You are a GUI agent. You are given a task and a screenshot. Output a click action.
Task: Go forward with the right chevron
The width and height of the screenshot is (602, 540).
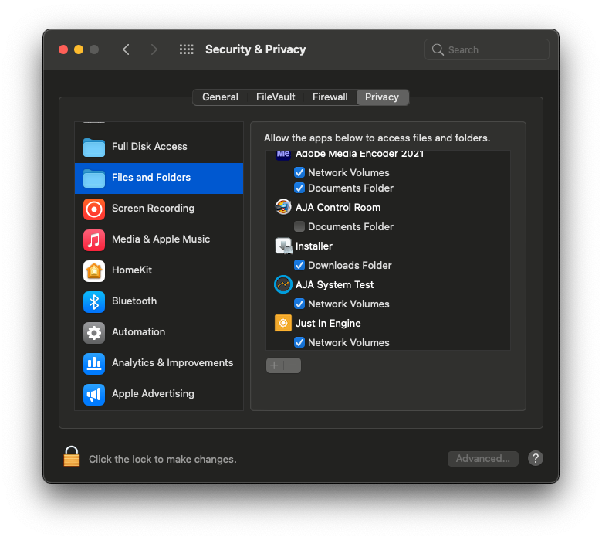154,49
